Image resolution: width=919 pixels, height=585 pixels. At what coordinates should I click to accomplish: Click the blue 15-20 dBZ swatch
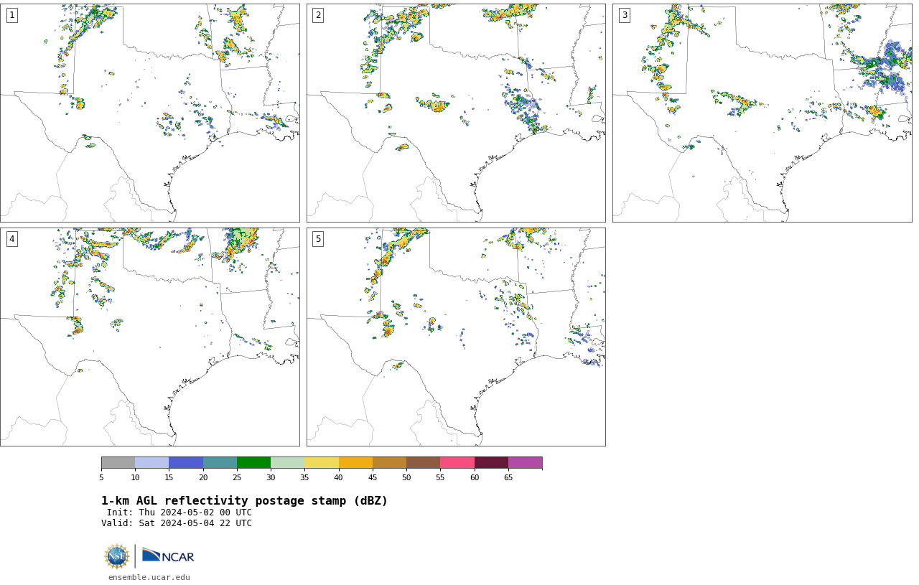coord(186,462)
